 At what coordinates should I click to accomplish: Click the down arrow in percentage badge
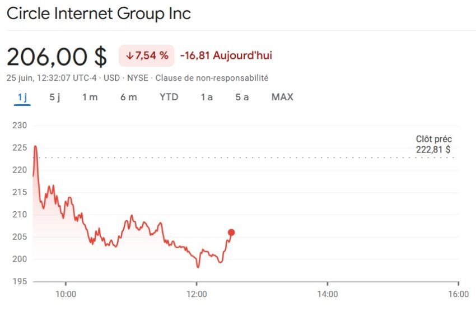click(x=129, y=55)
